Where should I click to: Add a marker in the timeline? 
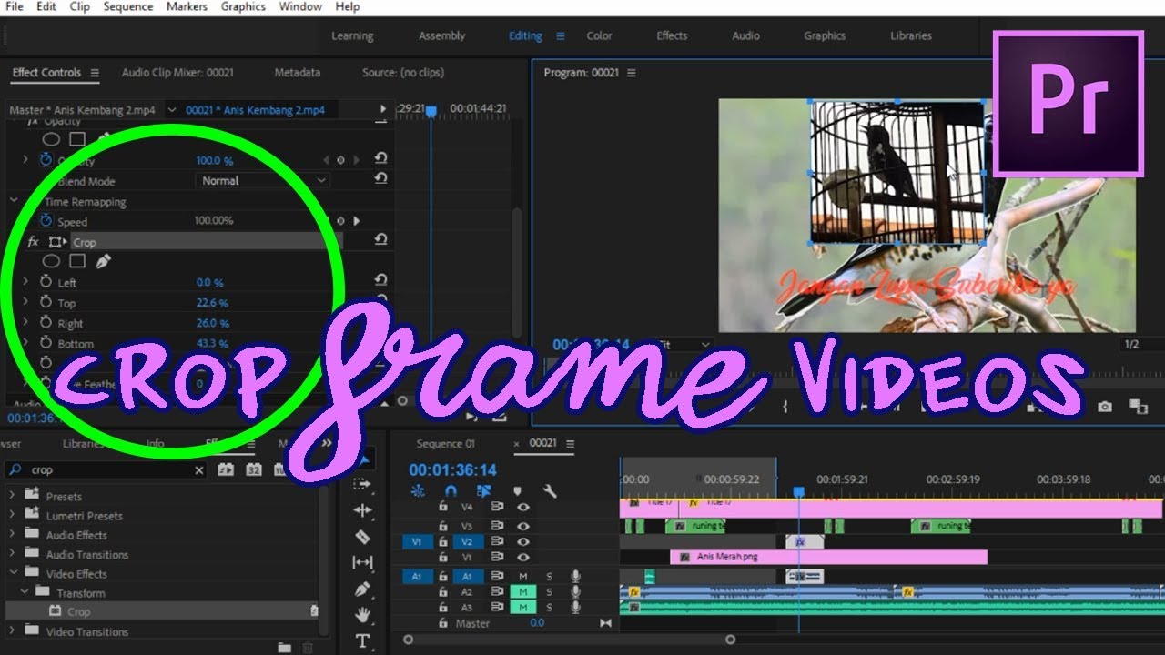point(517,491)
